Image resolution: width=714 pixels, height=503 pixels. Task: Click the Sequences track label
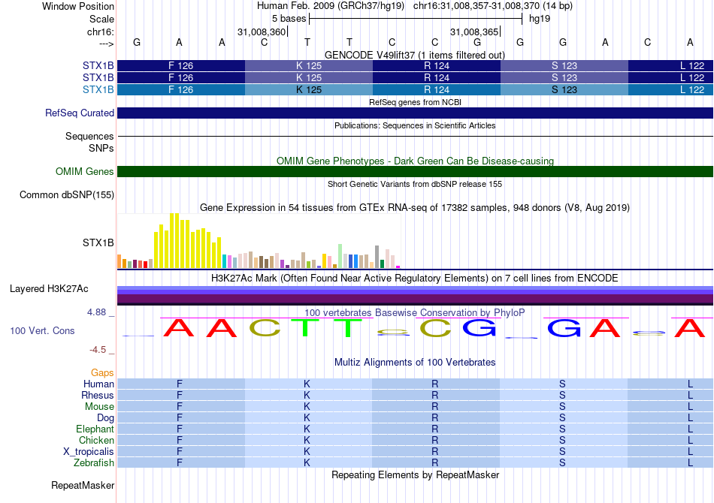(x=89, y=137)
